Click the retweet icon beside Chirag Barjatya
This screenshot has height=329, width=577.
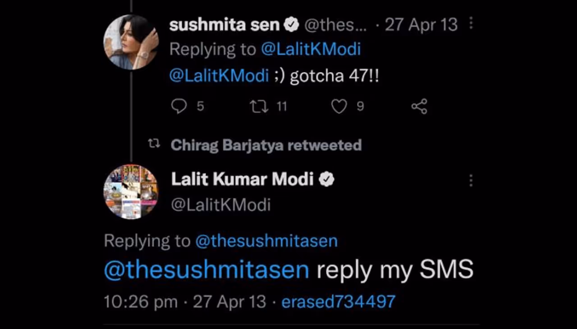coord(154,144)
